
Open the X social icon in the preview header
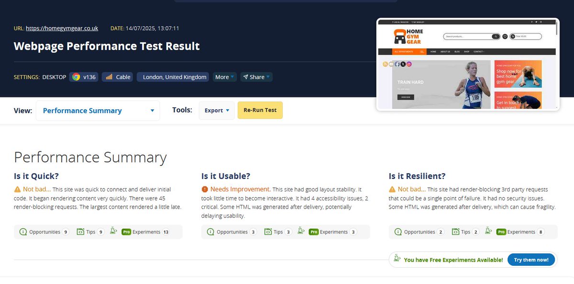tap(403, 64)
